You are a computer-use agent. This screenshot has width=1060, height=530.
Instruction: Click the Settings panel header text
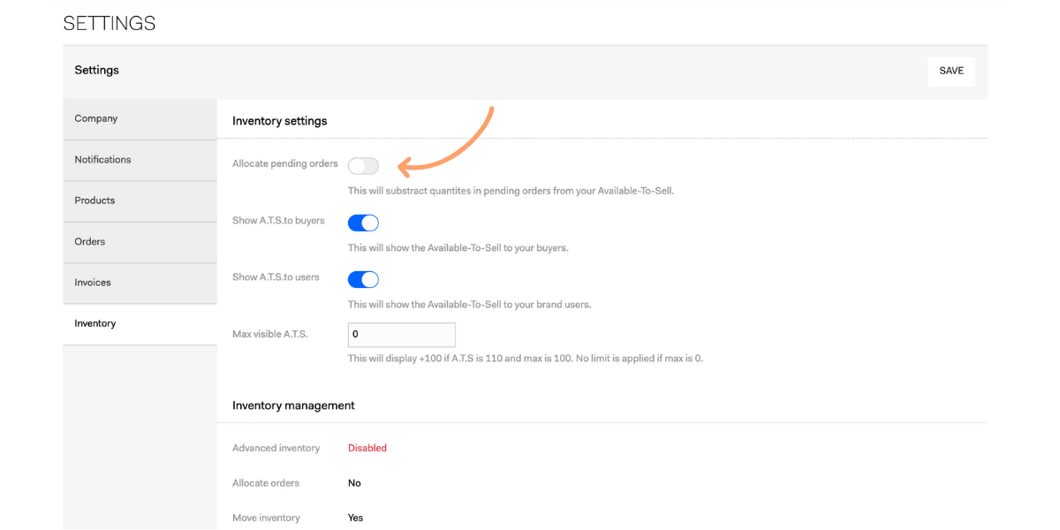(x=96, y=71)
